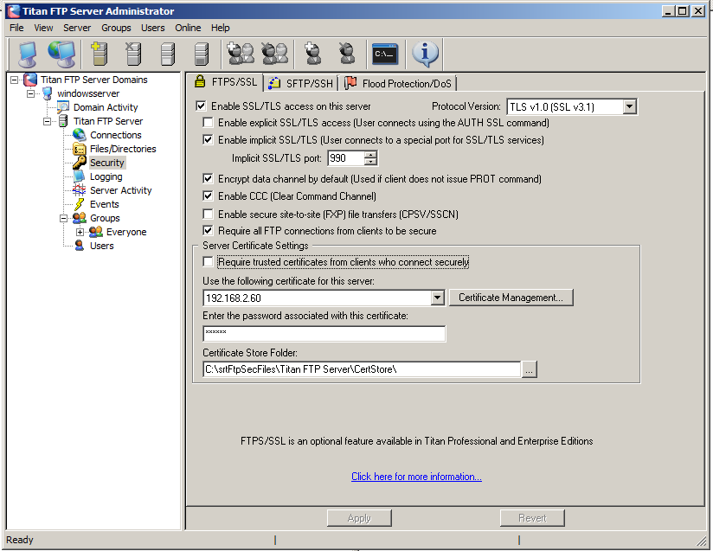Open the Domain Activity tree icon

pyautogui.click(x=63, y=108)
